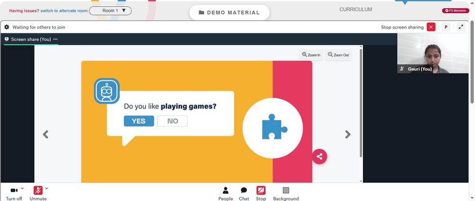Open microphone options chevron
The width and height of the screenshot is (475, 201).
tap(47, 188)
